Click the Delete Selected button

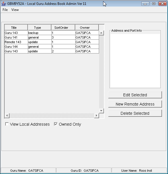pyautogui.click(x=135, y=113)
